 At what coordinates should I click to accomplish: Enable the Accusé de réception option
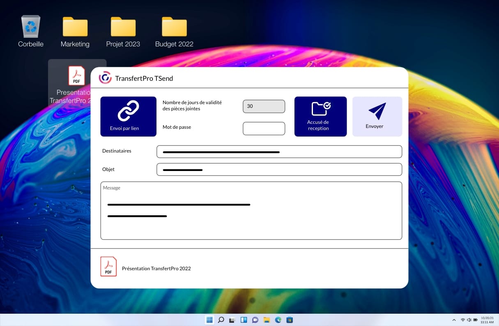pos(320,116)
